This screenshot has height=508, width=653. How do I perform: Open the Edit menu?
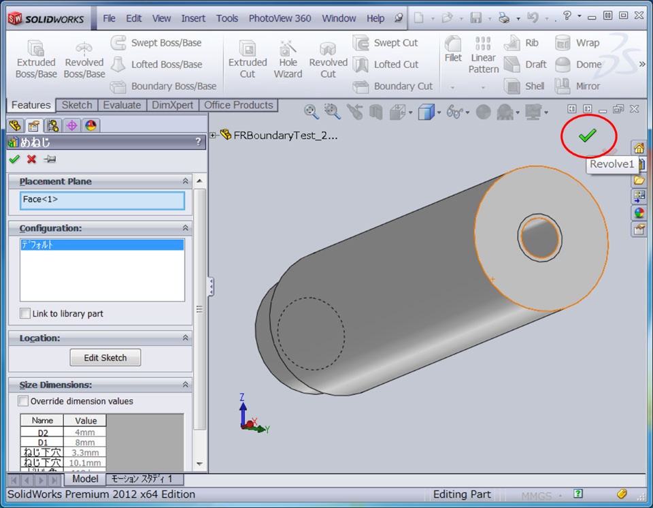tap(134, 18)
